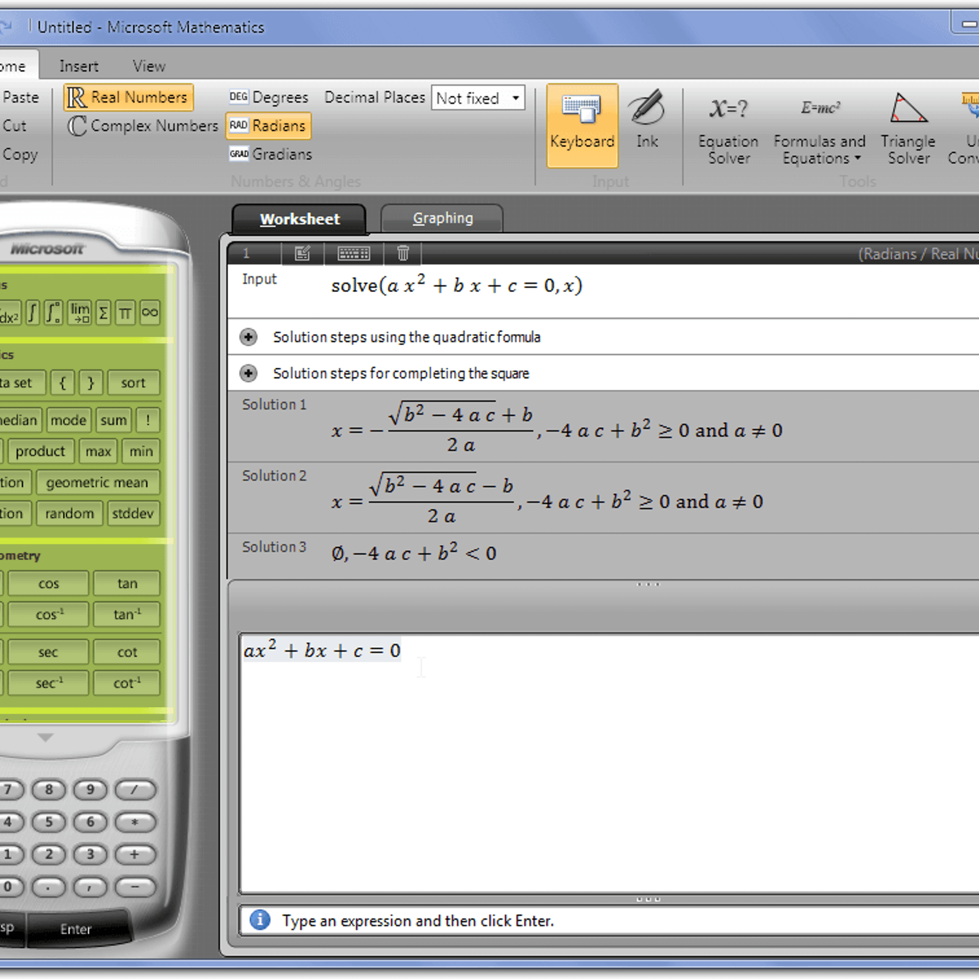Select Complex Numbers mode

pos(143,126)
